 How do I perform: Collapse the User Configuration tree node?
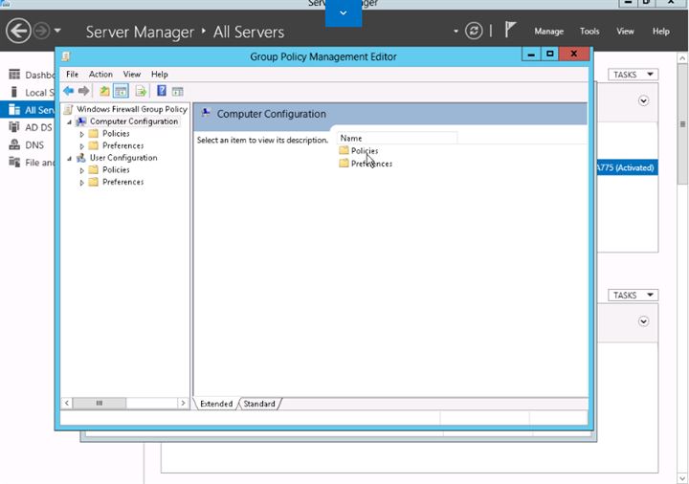(70, 158)
